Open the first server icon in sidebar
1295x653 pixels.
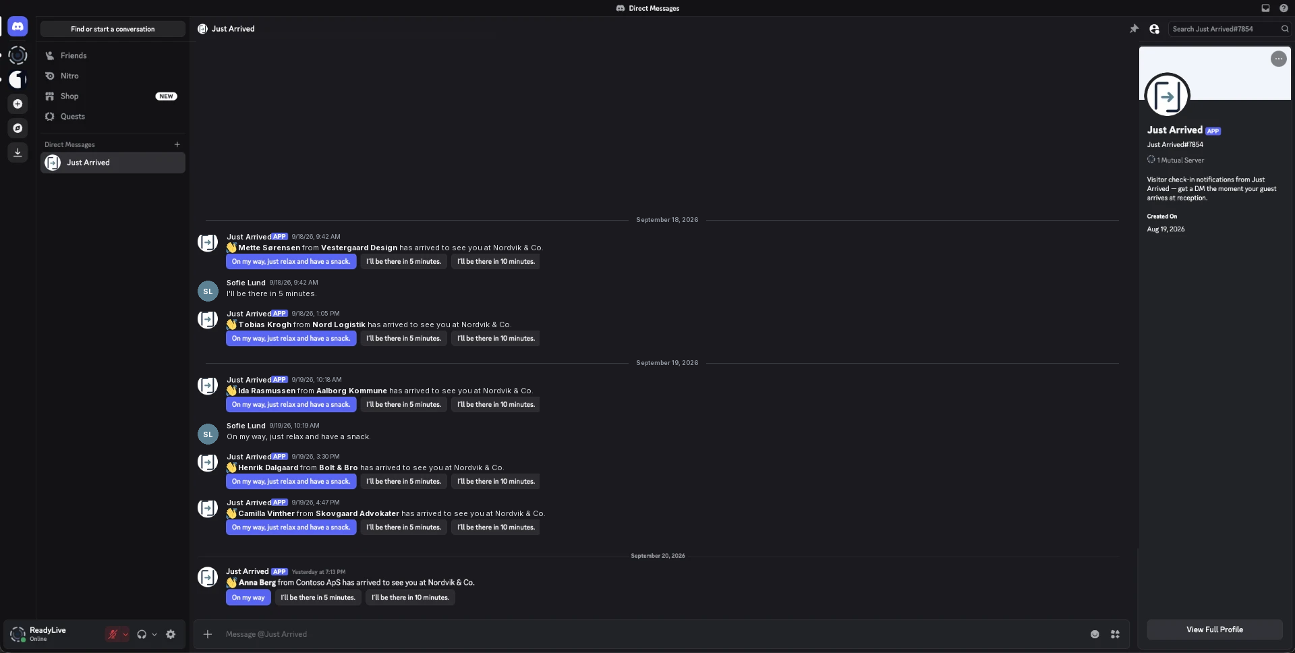point(18,55)
